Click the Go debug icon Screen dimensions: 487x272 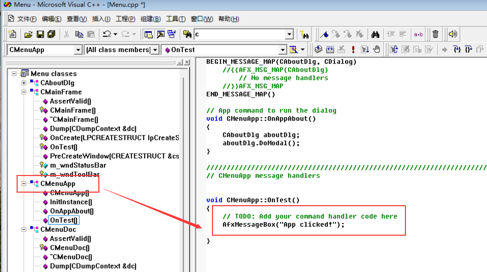click(365, 50)
